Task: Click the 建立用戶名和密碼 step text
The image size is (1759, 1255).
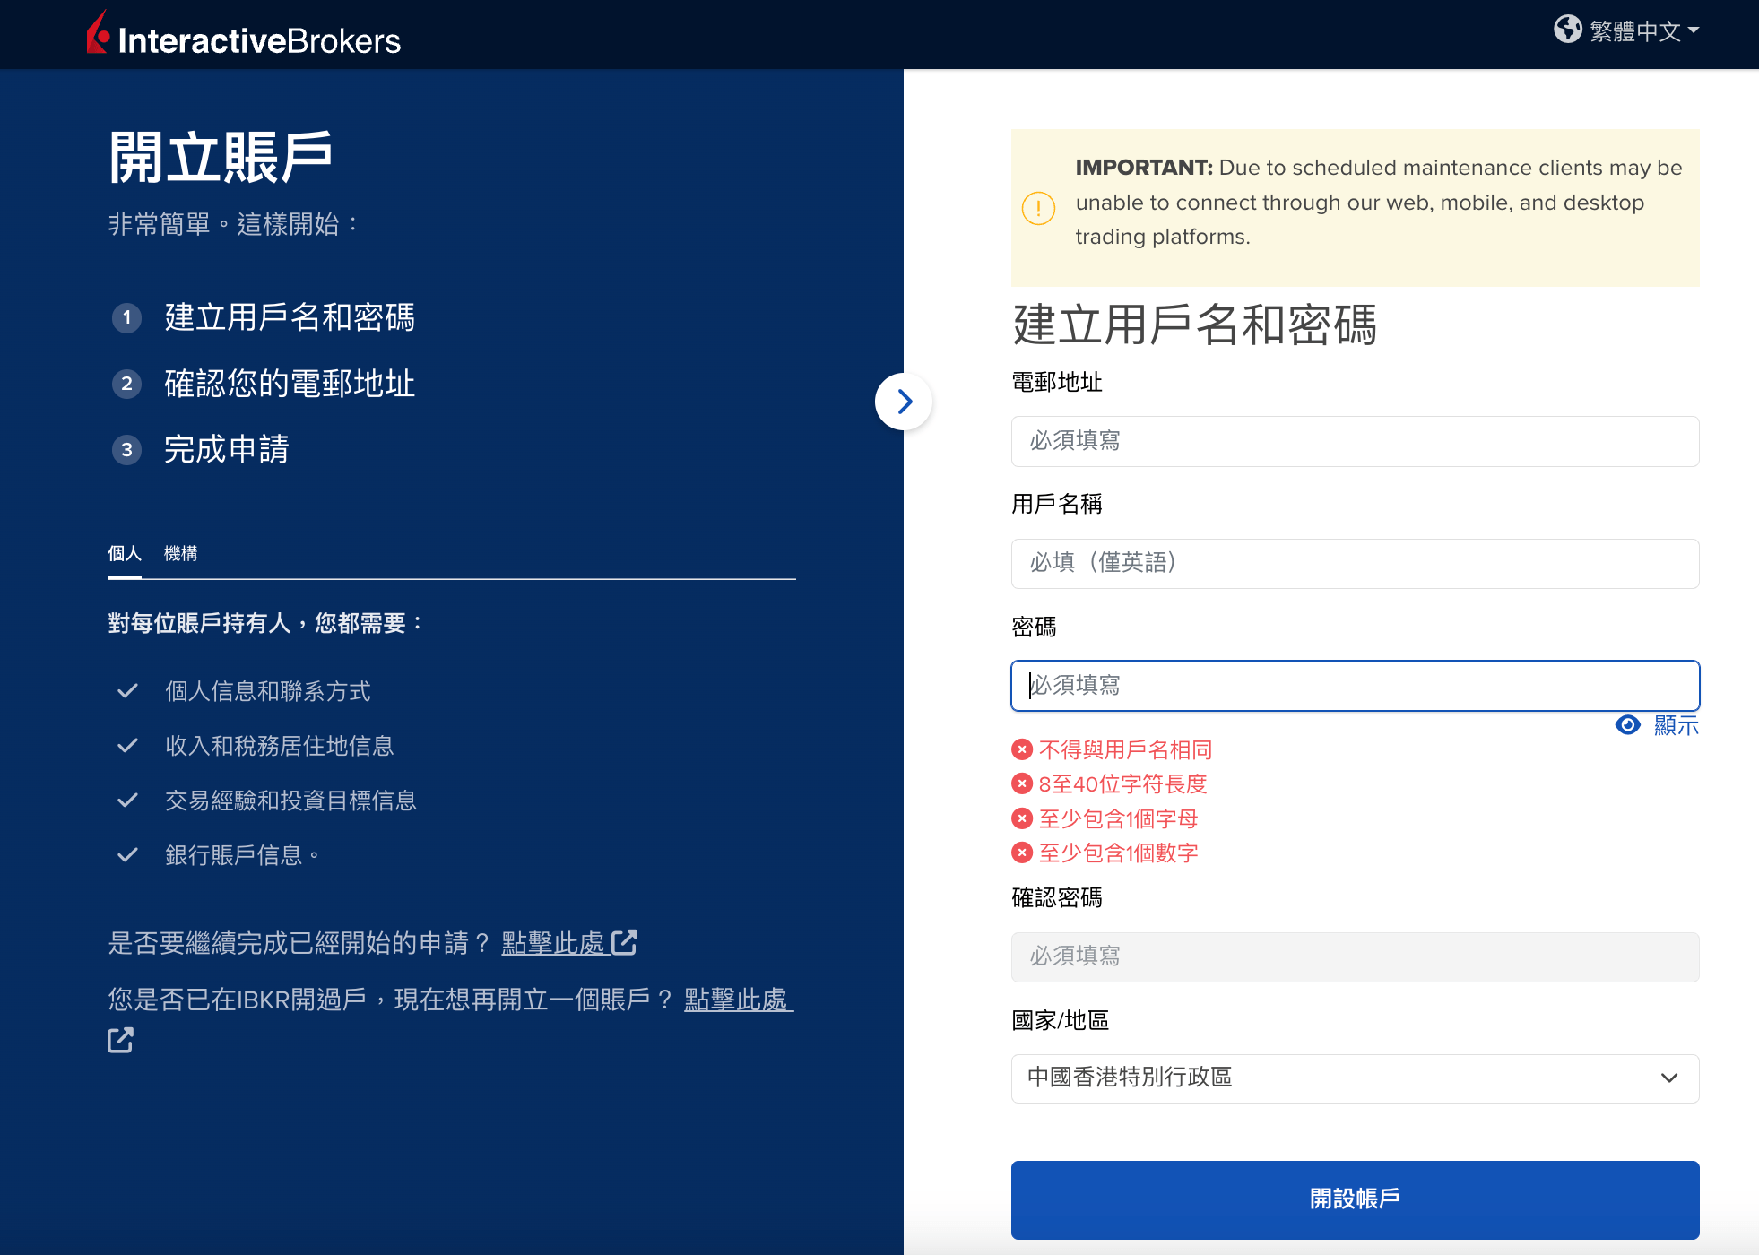Action: click(x=290, y=317)
